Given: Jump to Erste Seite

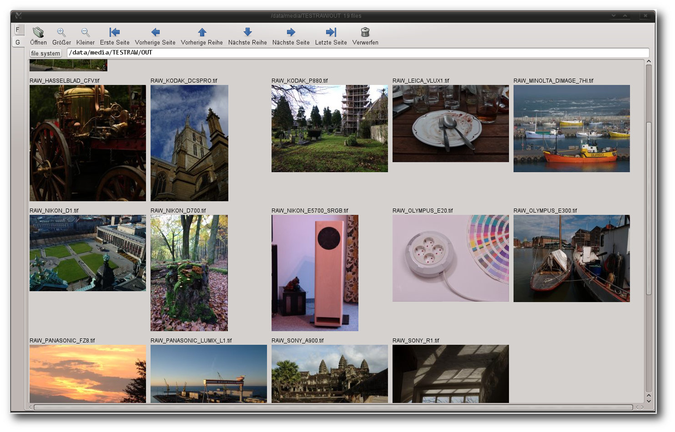Looking at the screenshot, I should click(x=115, y=32).
